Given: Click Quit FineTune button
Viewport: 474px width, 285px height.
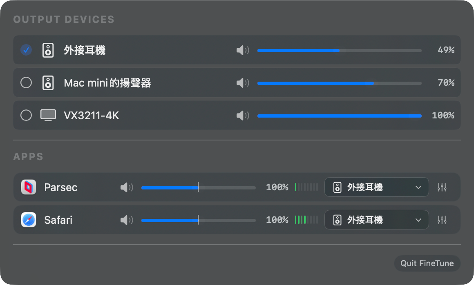Looking at the screenshot, I should 427,263.
